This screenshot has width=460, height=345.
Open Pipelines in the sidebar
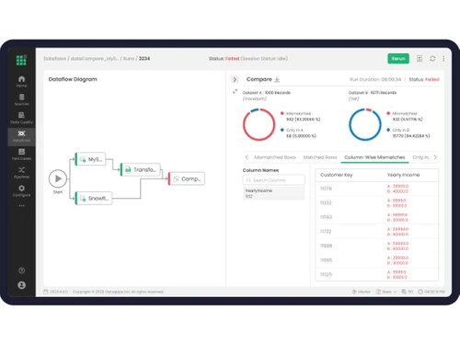pyautogui.click(x=21, y=172)
